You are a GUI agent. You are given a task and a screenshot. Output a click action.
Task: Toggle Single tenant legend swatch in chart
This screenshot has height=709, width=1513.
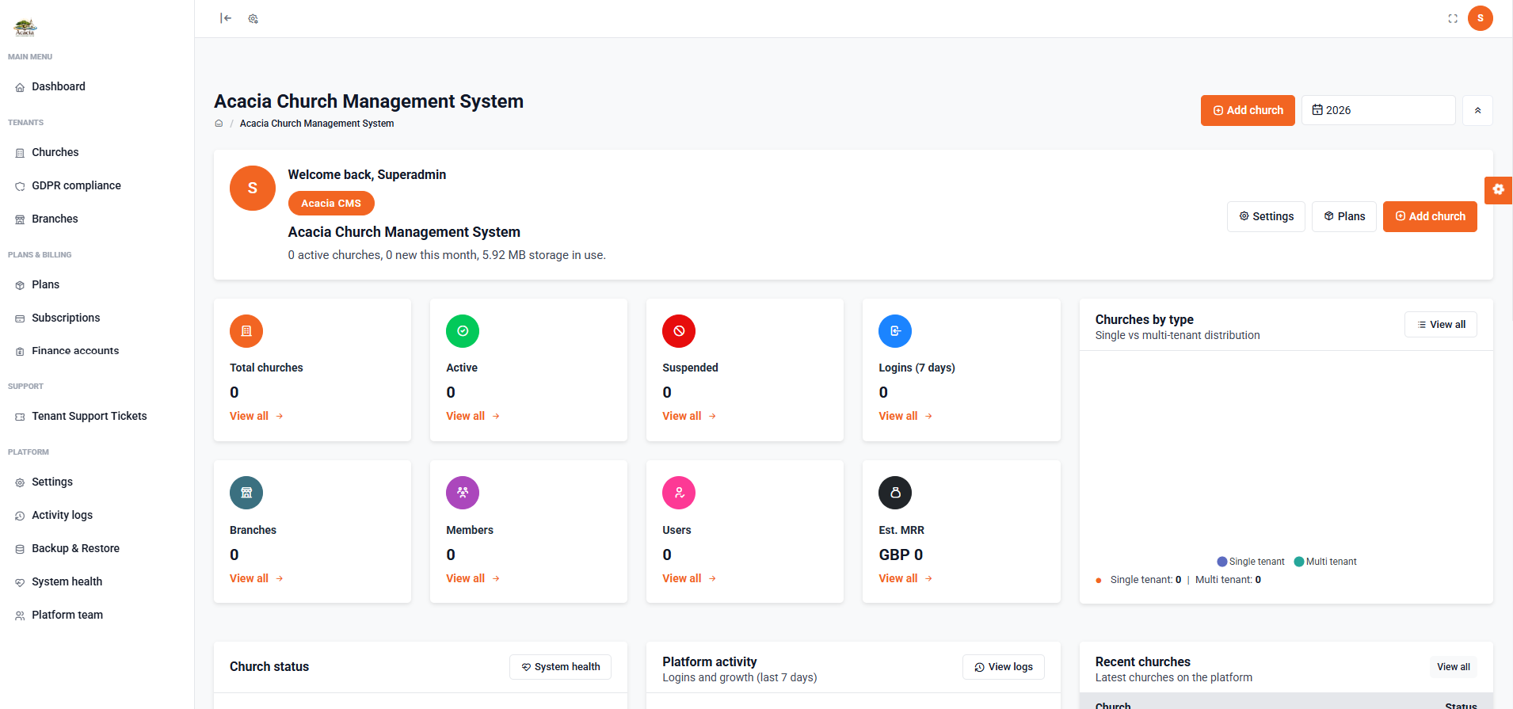[1221, 562]
